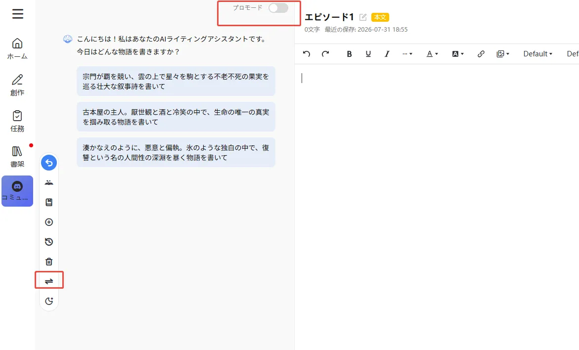Image resolution: width=579 pixels, height=350 pixels.
Task: Click the 最近の保存 timestamp text
Action: click(366, 30)
